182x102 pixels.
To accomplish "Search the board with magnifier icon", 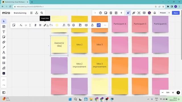I will point(42,13).
